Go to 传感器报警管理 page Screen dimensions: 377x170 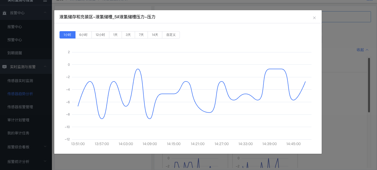[x=20, y=107]
